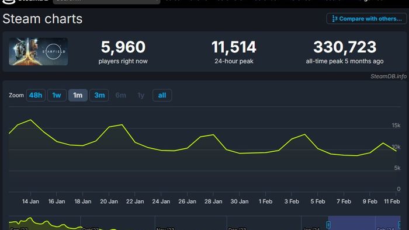The image size is (409, 230).
Task: Click the 14 Jan peak on the chart line
Action: pos(31,120)
